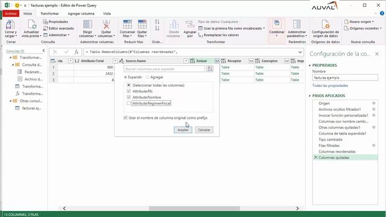Image resolution: width=386 pixels, height=217 pixels.
Task: Uncheck the Attribute:Rfc checkbox
Action: coord(128,91)
